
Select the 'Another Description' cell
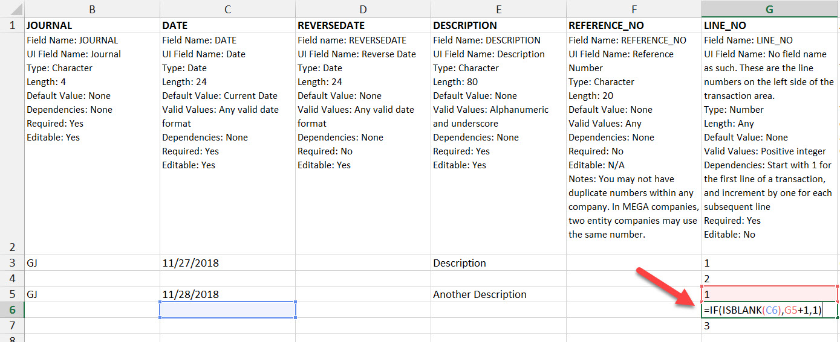(498, 294)
